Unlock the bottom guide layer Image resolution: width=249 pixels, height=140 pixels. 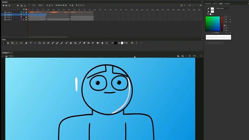[x=26, y=19]
